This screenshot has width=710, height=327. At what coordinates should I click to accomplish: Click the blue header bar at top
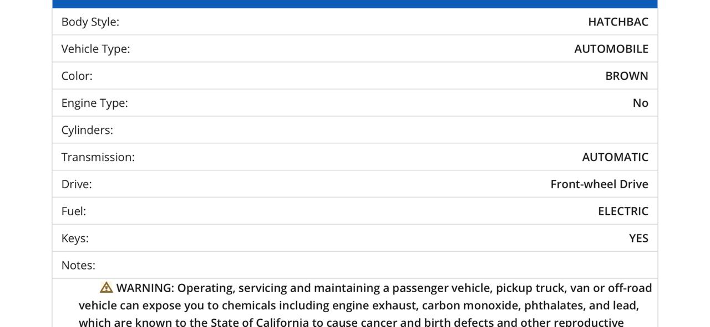tap(355, 4)
